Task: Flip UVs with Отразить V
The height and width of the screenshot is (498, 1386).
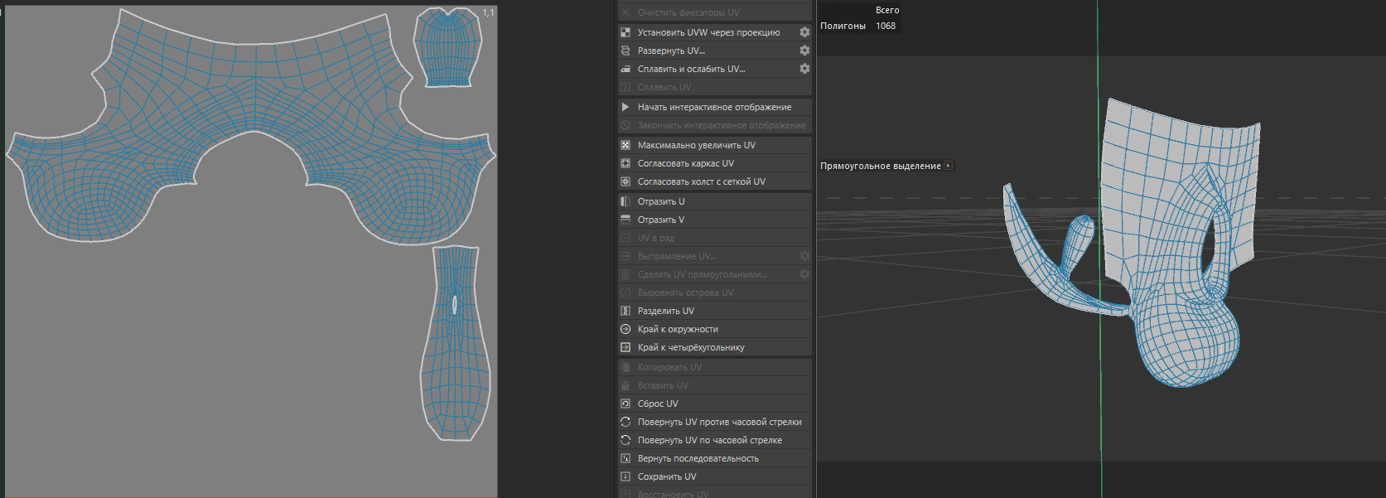Action: (x=714, y=220)
